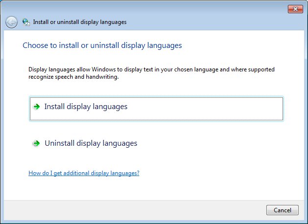Click green arrow beside Uninstall display languages
This screenshot has height=224, width=308.
click(x=36, y=143)
